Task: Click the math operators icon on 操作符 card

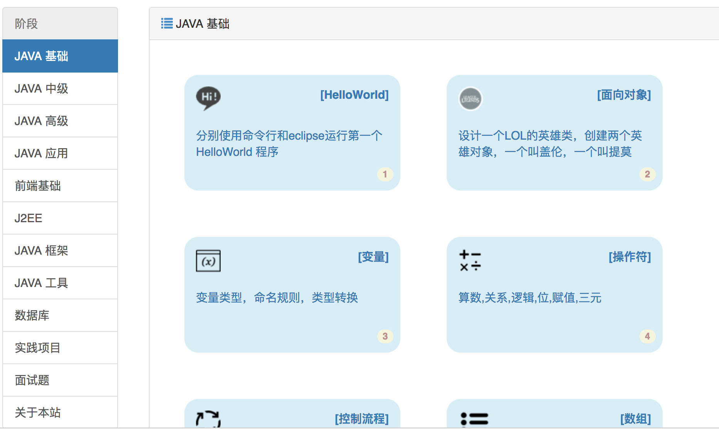Action: (470, 260)
